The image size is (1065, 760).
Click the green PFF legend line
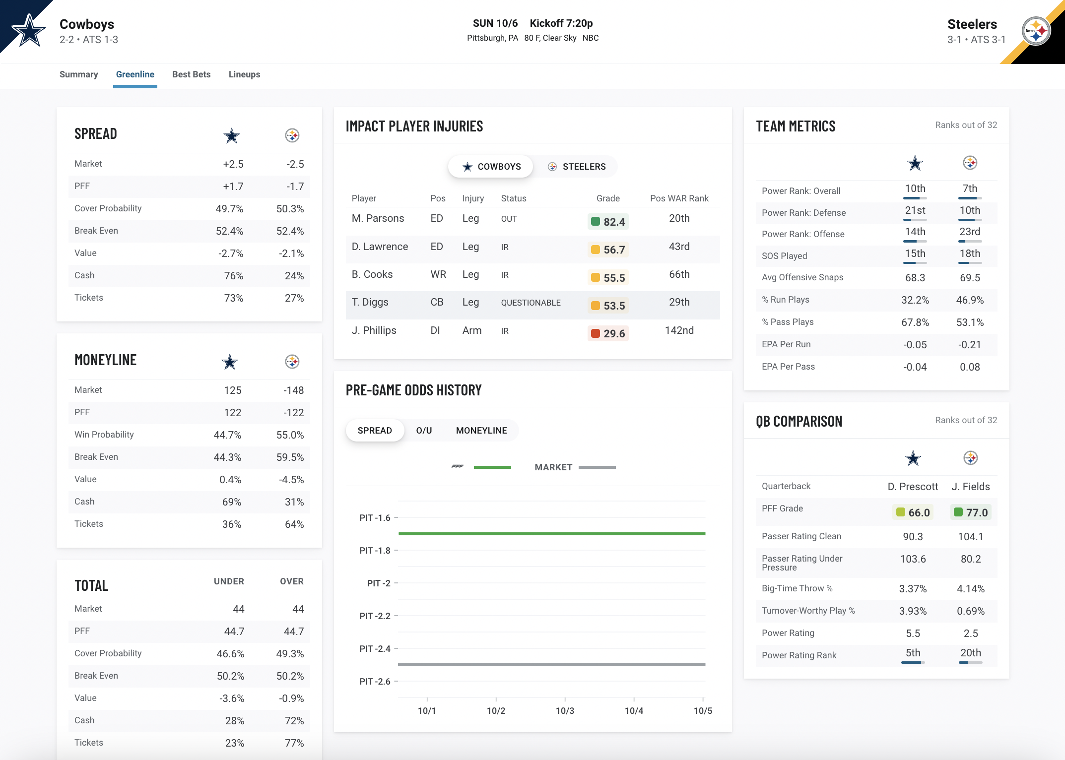(x=492, y=467)
